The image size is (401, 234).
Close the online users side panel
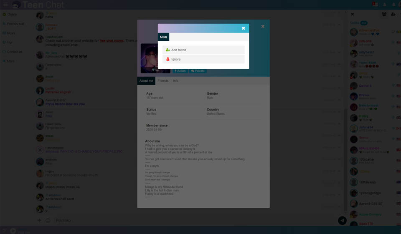click(352, 14)
